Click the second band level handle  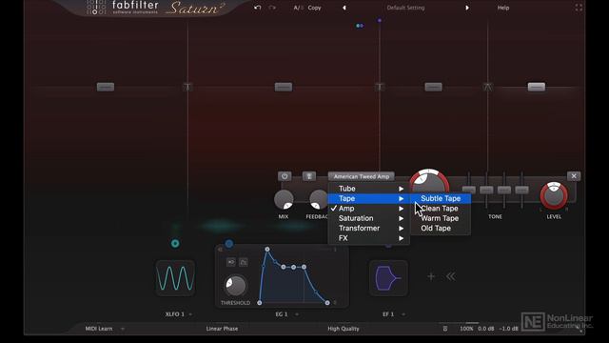click(284, 87)
